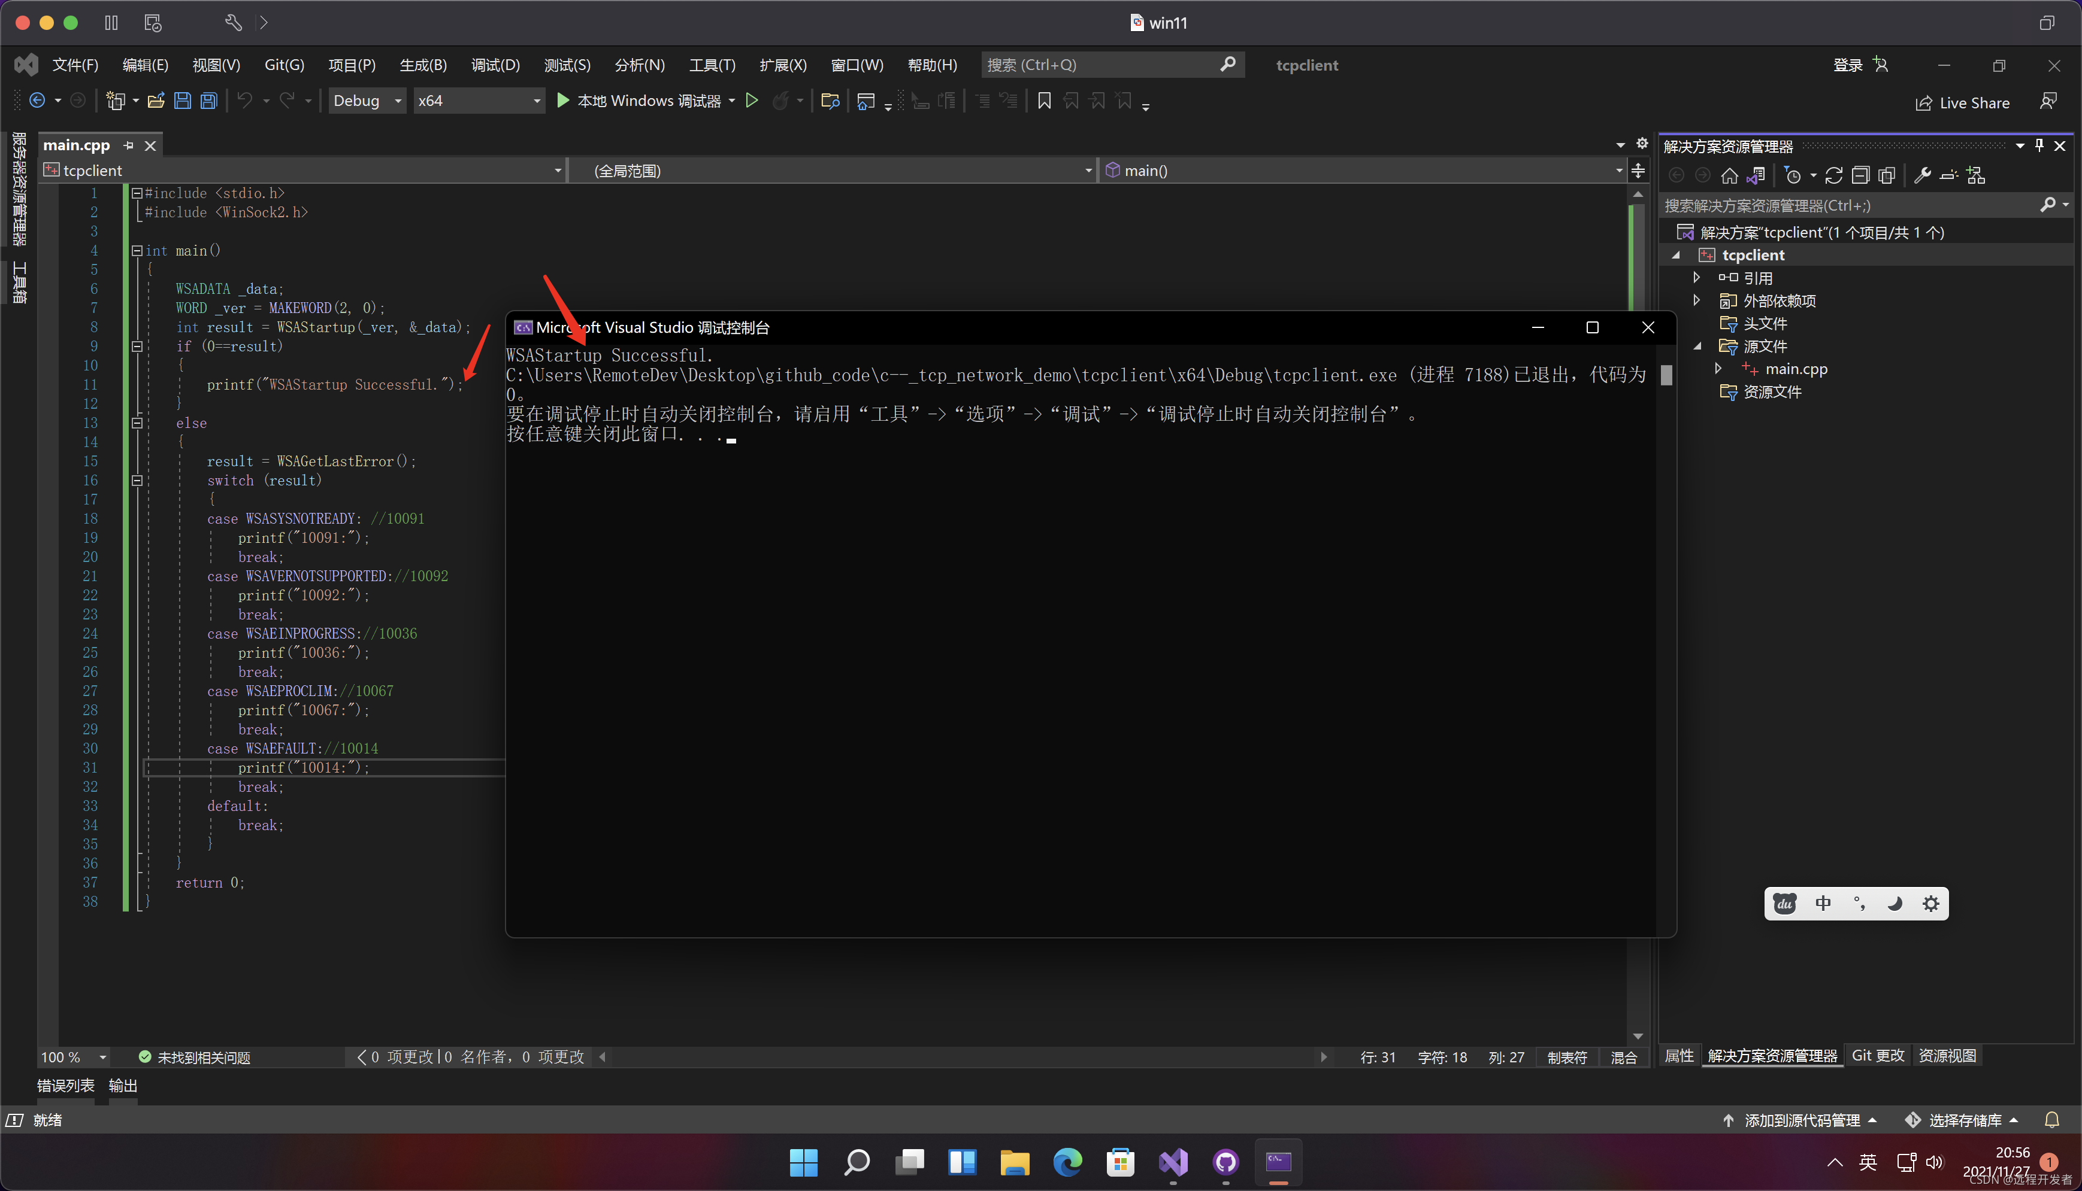Open the x64 platform dropdown

[479, 101]
